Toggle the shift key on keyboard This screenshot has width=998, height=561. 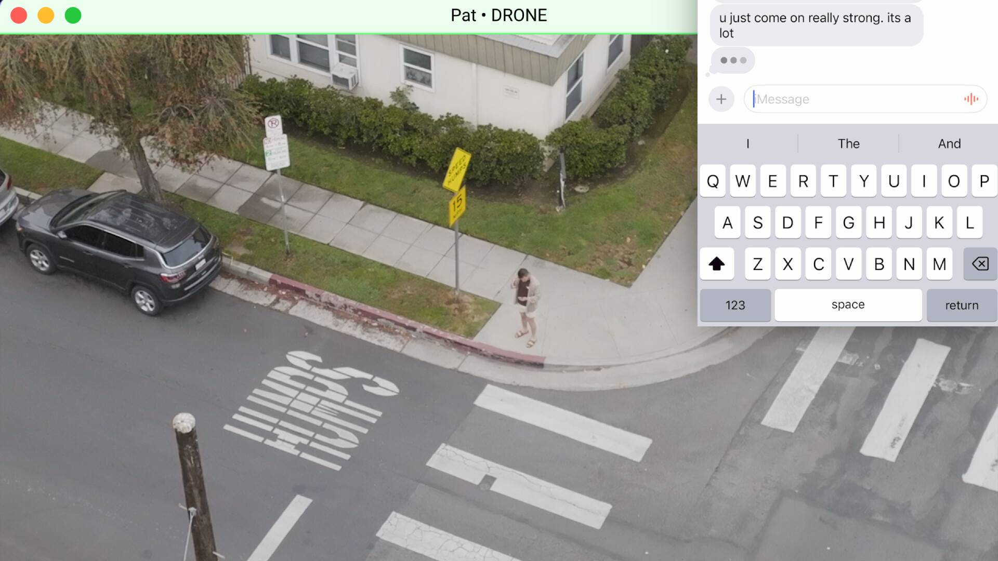[716, 264]
